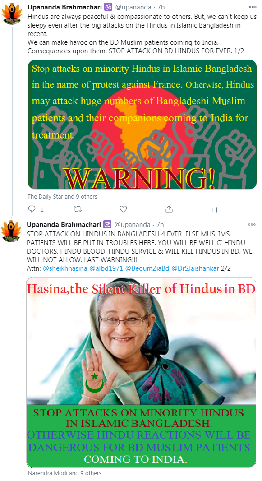Open the first tweet's profile avatar
262x481 pixels.
click(12, 13)
